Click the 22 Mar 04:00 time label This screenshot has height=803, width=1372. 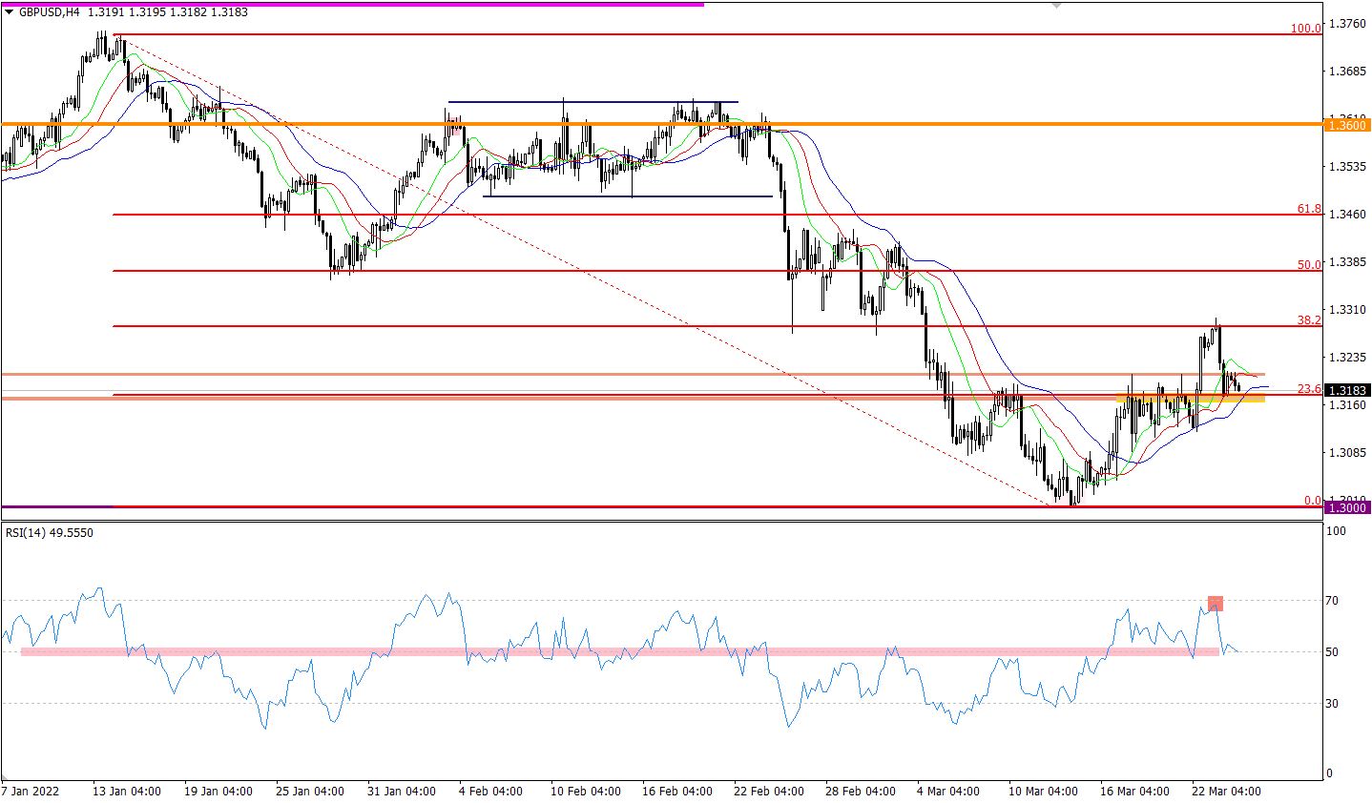(x=1226, y=793)
